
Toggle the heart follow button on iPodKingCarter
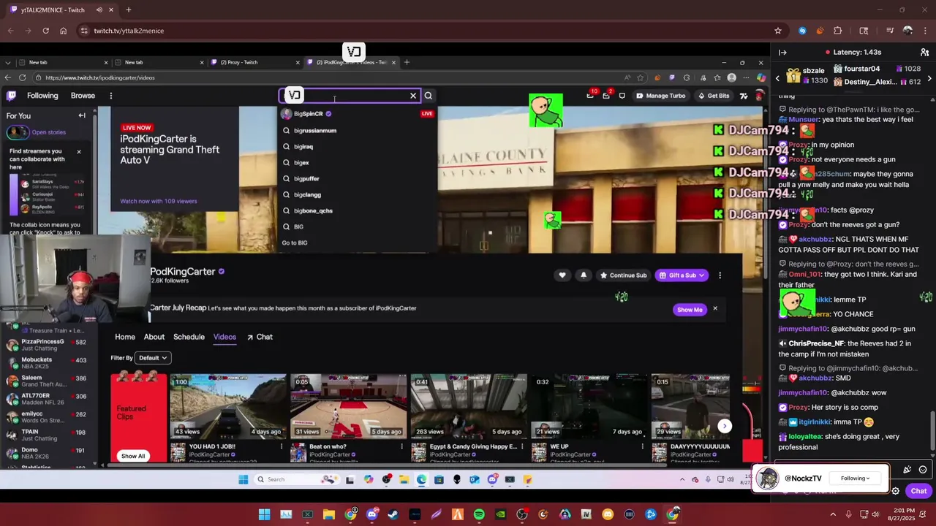tap(562, 275)
